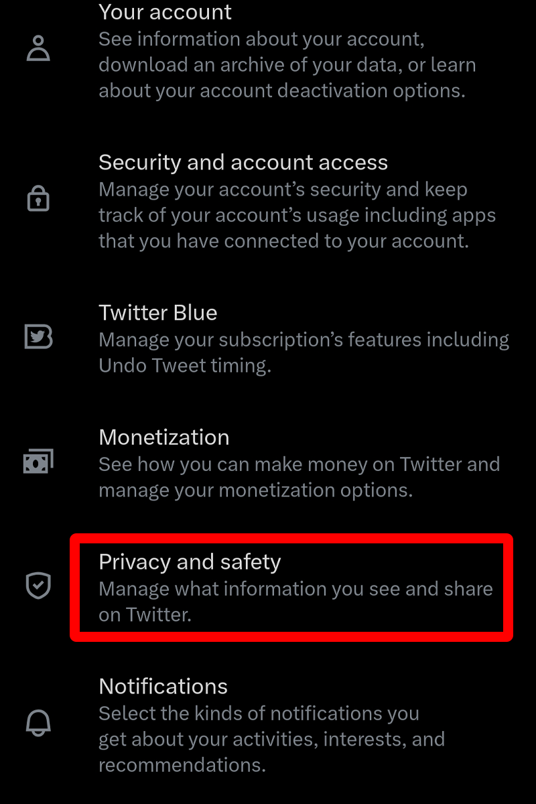Tap the Twitter Blue bird badge icon

pyautogui.click(x=38, y=336)
